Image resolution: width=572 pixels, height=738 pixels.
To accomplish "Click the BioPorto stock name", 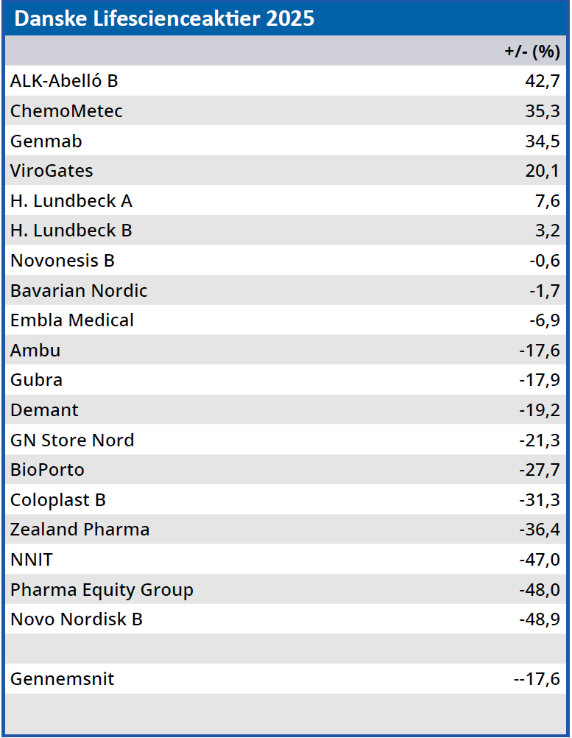I will click(x=47, y=470).
